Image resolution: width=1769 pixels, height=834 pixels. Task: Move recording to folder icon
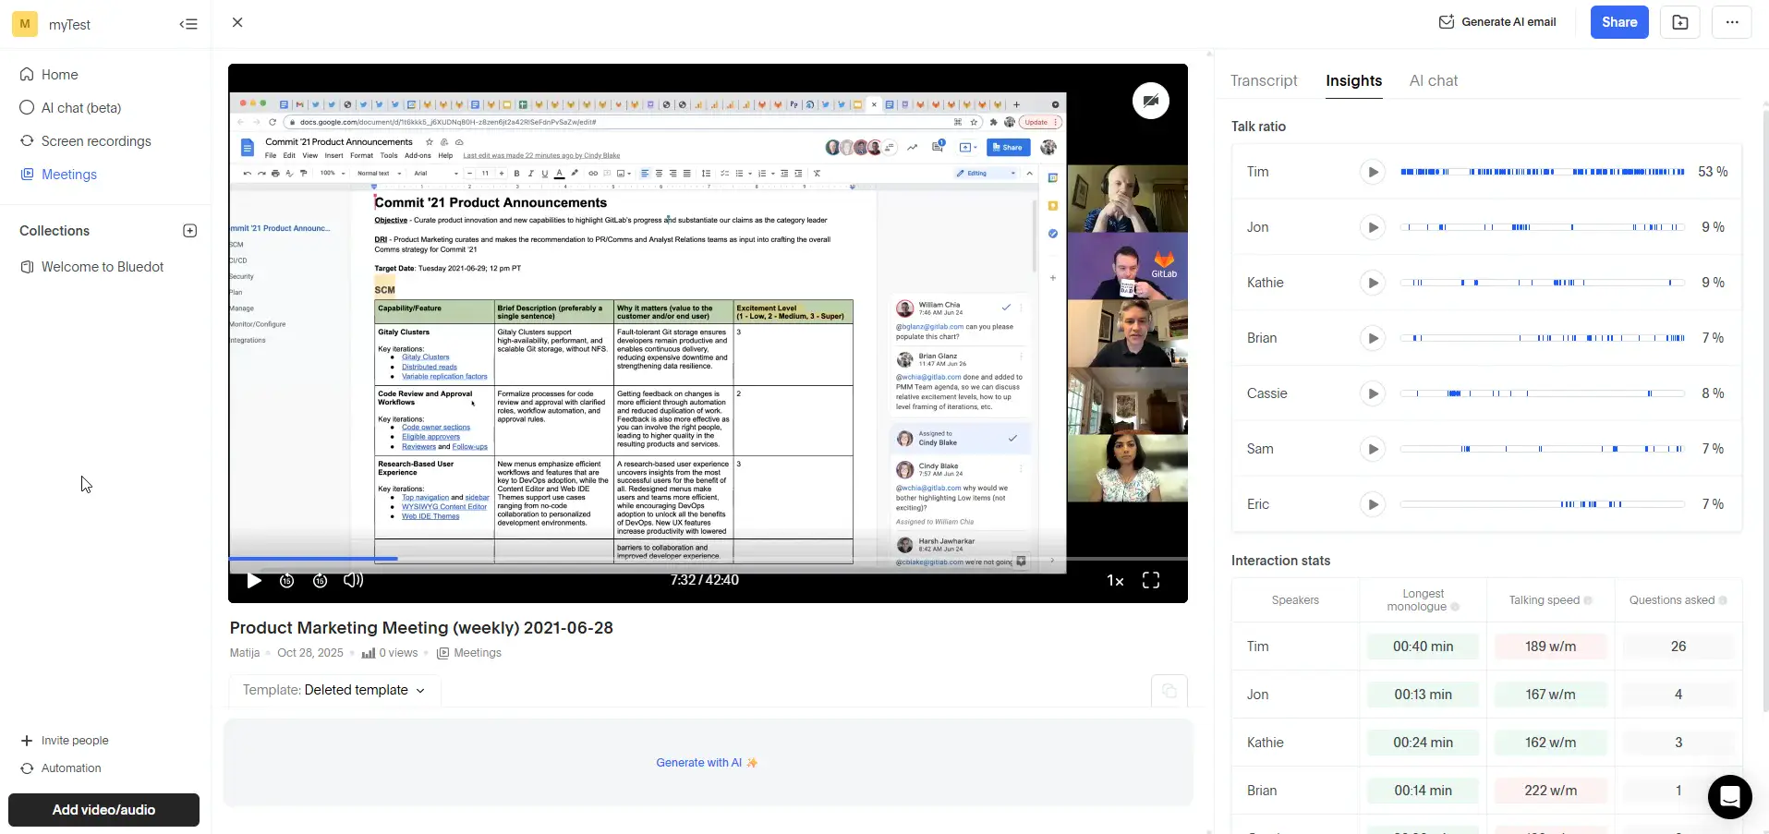1680,22
